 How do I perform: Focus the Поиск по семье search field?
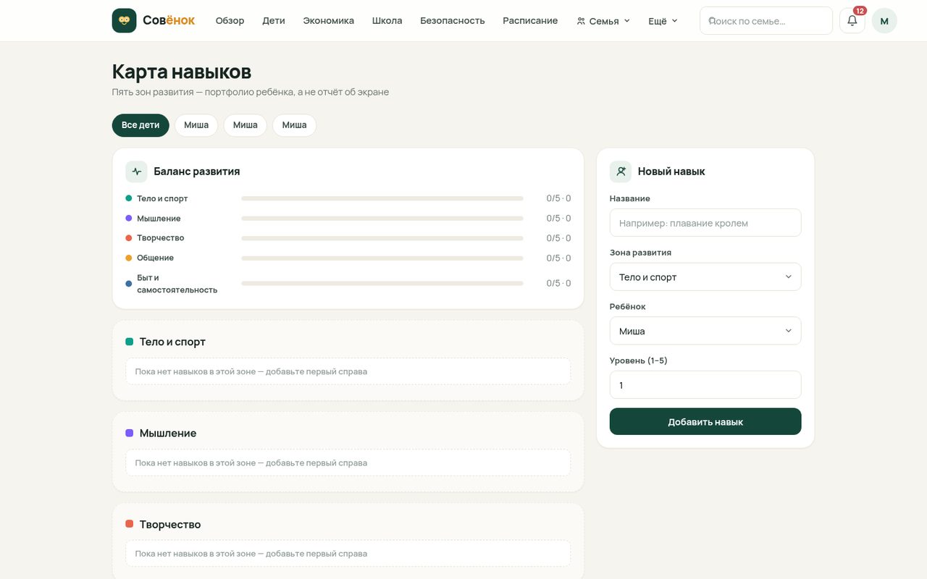(x=766, y=21)
